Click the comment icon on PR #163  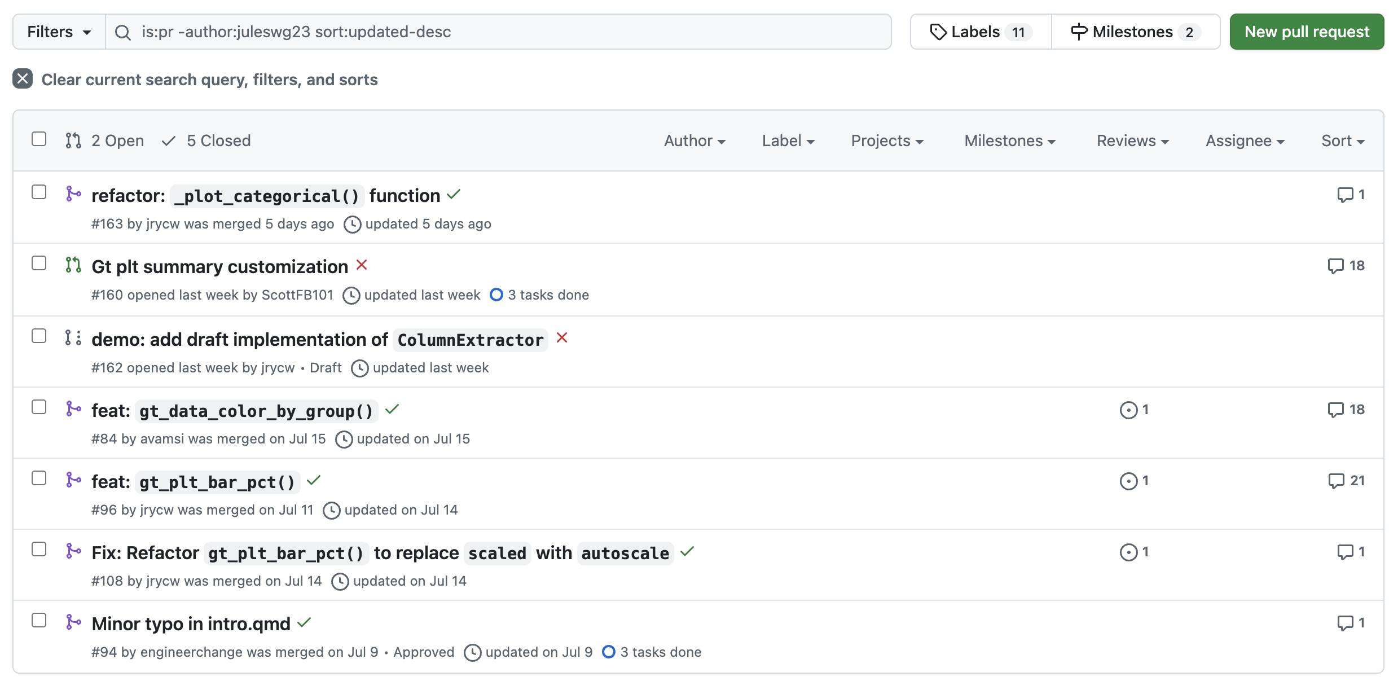pyautogui.click(x=1345, y=195)
